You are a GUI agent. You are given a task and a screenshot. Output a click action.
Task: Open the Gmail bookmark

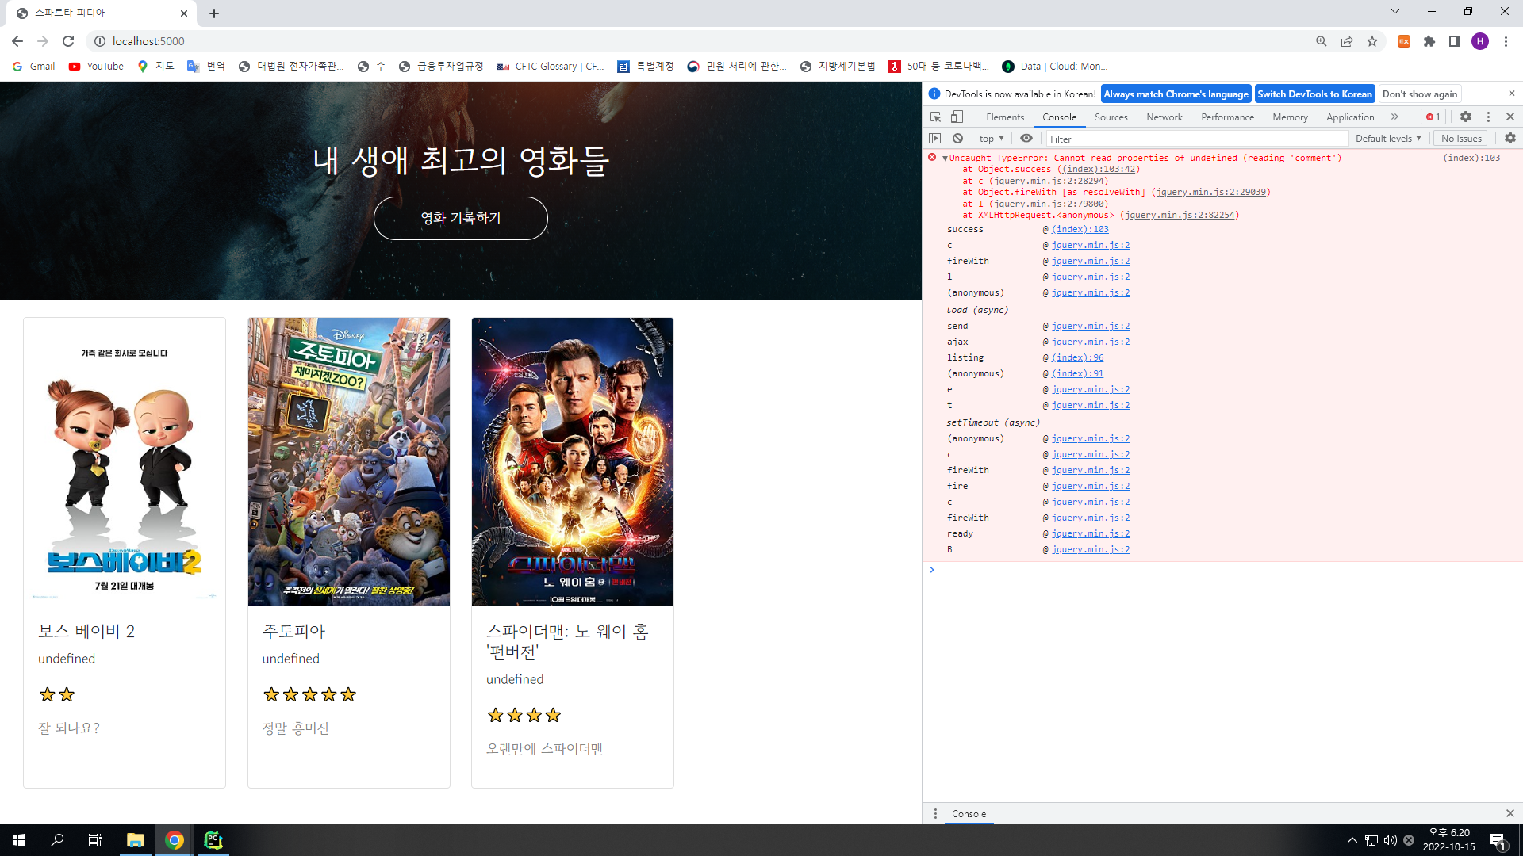pos(34,66)
